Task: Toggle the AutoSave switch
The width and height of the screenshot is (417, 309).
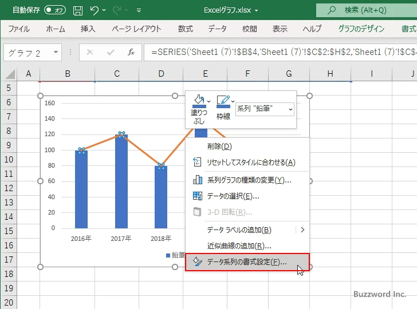Action: click(x=55, y=10)
